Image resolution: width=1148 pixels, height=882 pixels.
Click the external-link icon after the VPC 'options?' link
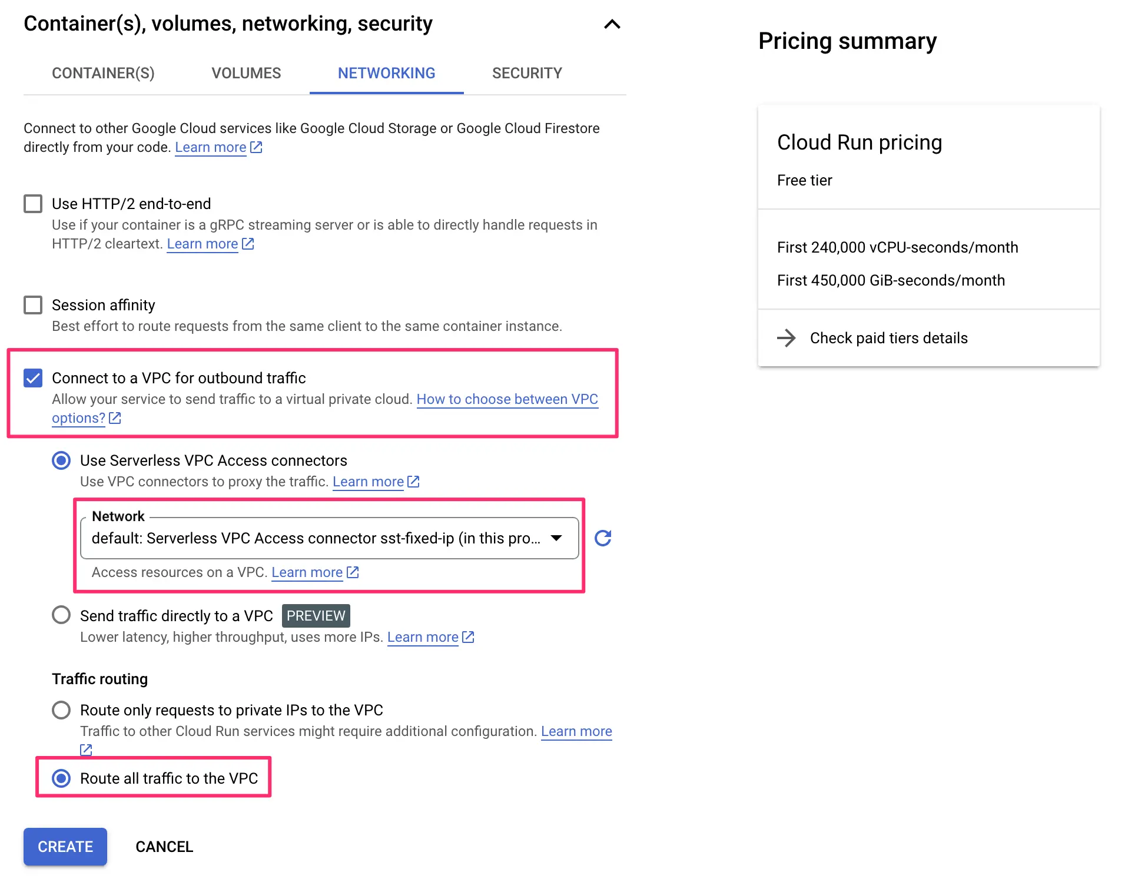point(115,418)
